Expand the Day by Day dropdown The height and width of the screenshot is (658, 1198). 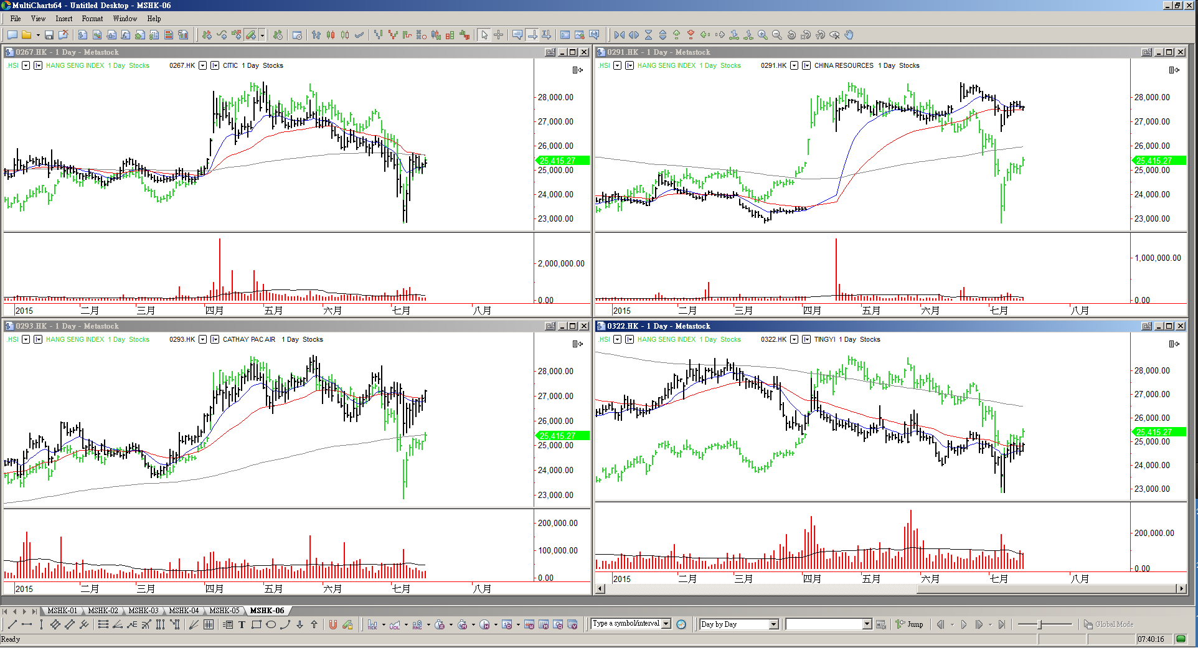point(773,624)
